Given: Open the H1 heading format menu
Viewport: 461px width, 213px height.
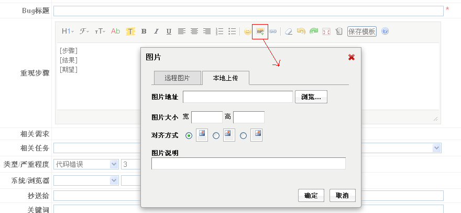Looking at the screenshot, I should click(x=68, y=31).
